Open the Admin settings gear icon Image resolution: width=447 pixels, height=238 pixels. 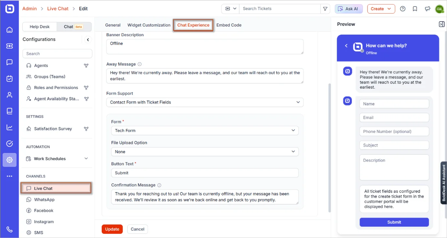coord(9,160)
